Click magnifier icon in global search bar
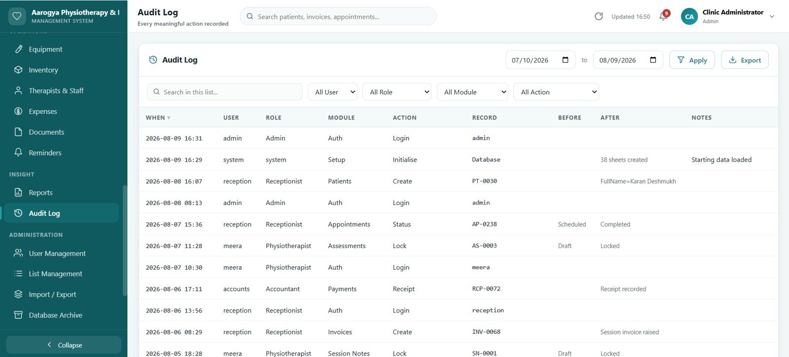Viewport: 789px width, 357px height. click(x=250, y=16)
